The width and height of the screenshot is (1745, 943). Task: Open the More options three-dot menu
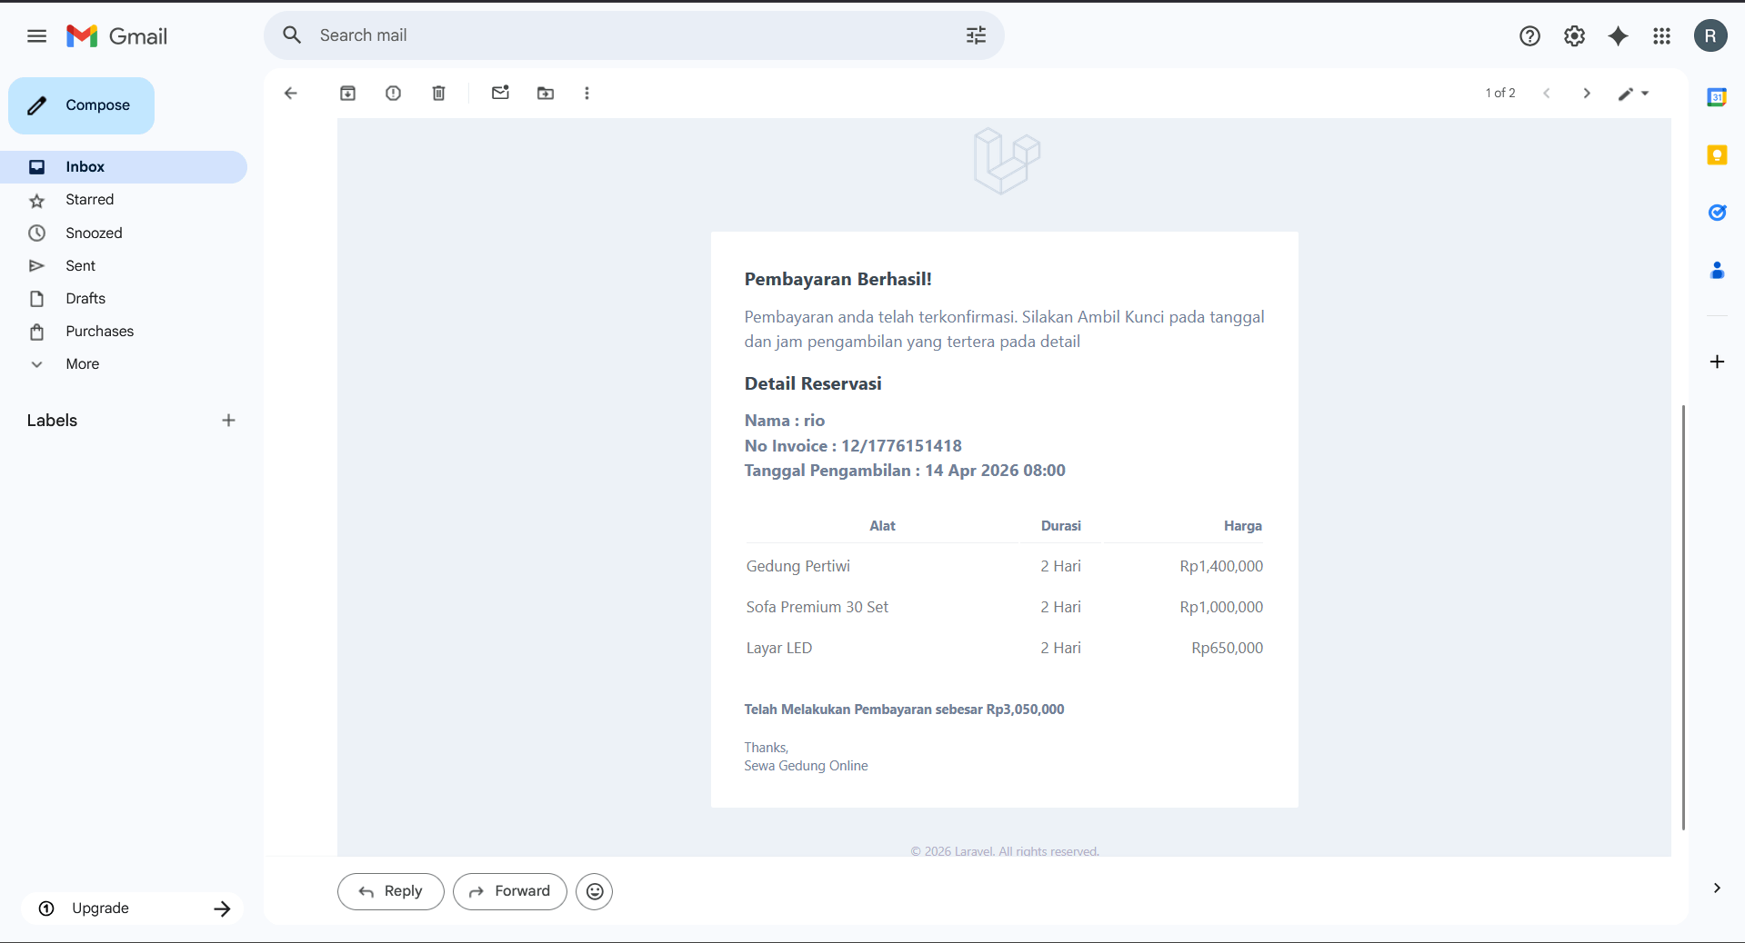coord(587,93)
